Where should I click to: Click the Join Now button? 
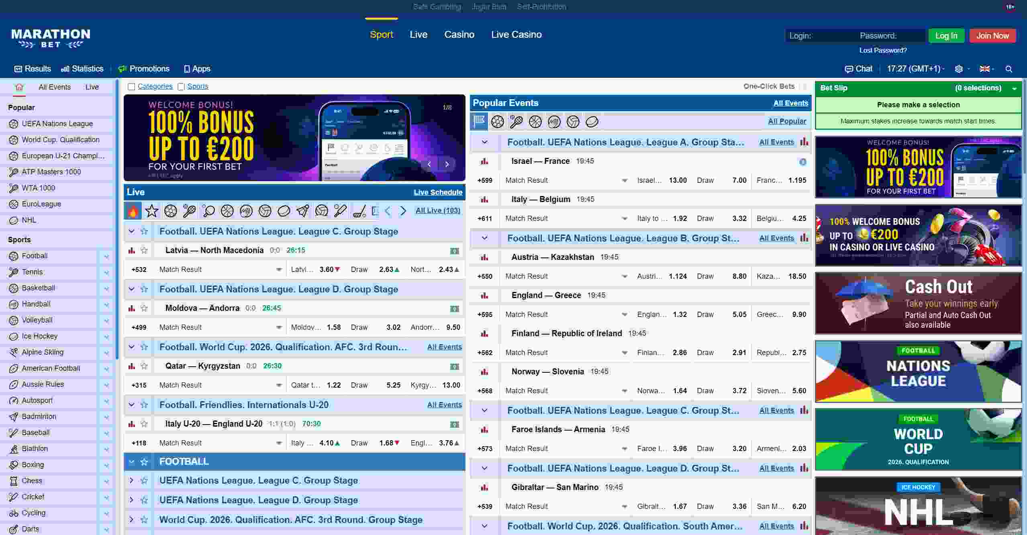[992, 36]
